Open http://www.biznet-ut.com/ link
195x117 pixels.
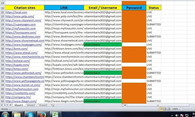(x=23, y=85)
